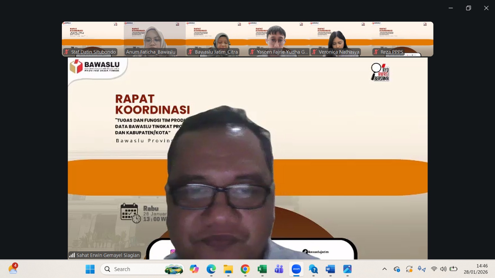Click the name label "Yaseen Fajrie Yudha G..."

(282, 52)
